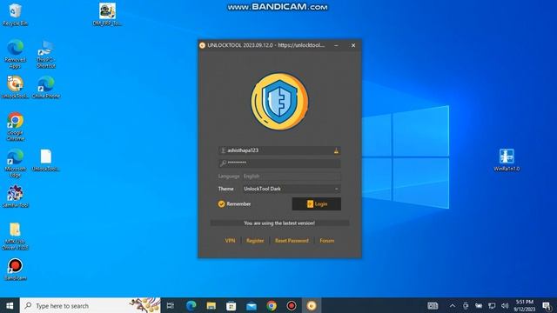
Task: Open the WinRa1n1.0 desktop icon
Action: click(507, 160)
